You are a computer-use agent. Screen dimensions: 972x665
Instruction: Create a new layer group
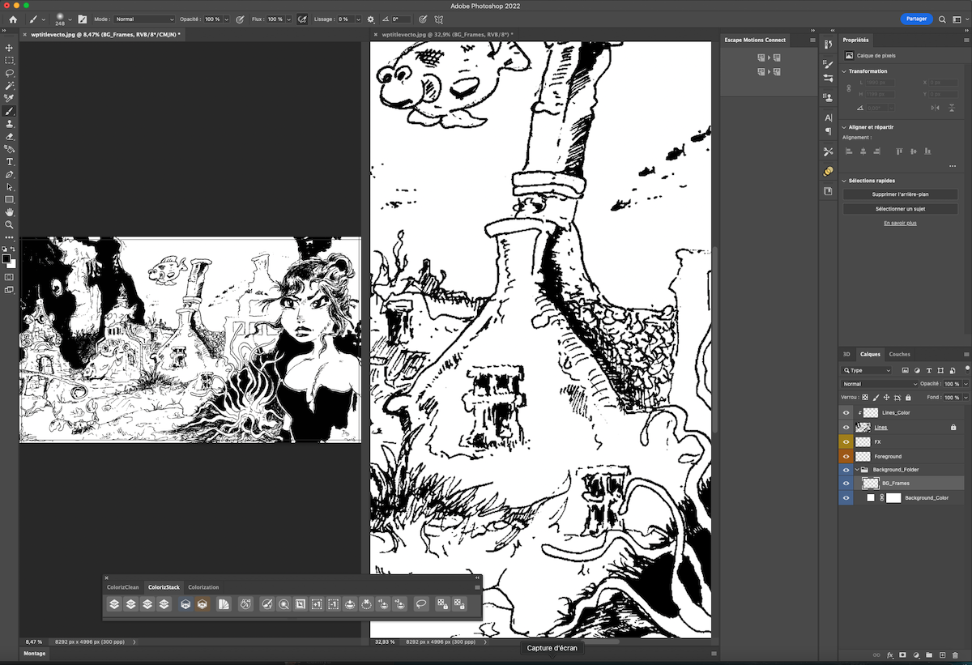point(929,654)
